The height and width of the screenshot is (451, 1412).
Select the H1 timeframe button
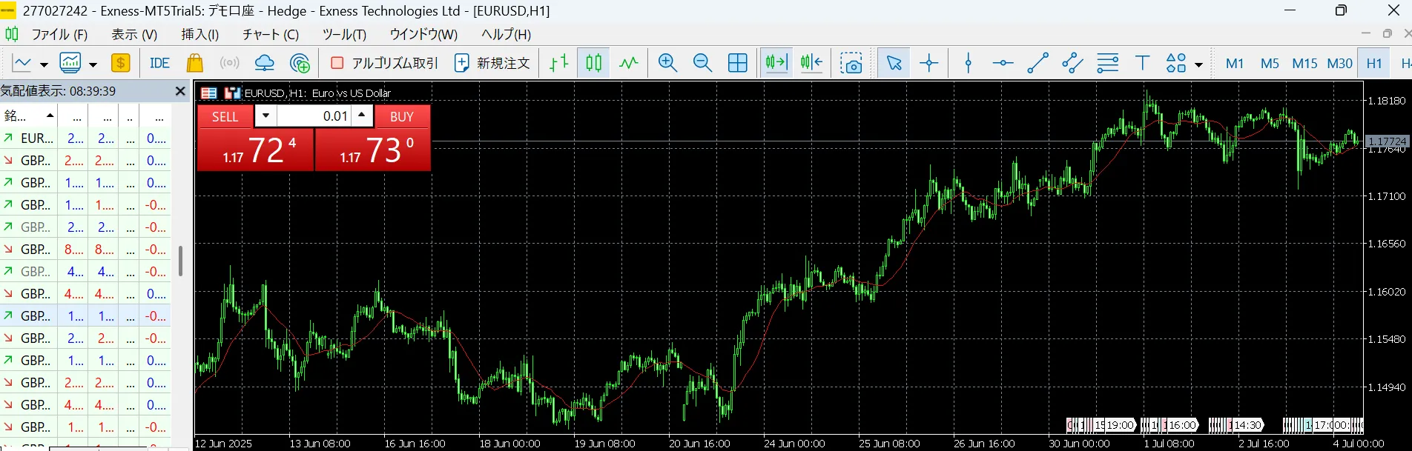point(1374,64)
